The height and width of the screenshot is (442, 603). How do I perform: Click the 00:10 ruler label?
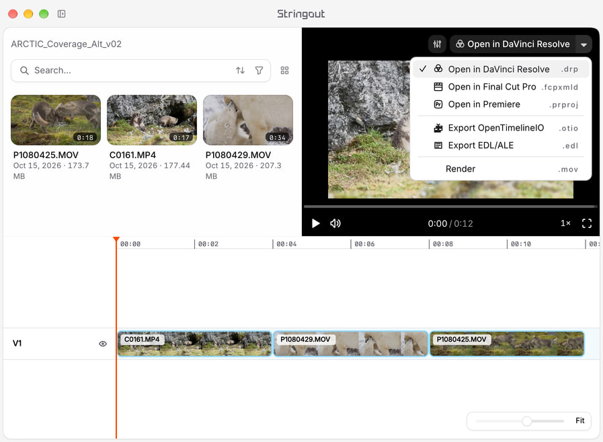(521, 244)
